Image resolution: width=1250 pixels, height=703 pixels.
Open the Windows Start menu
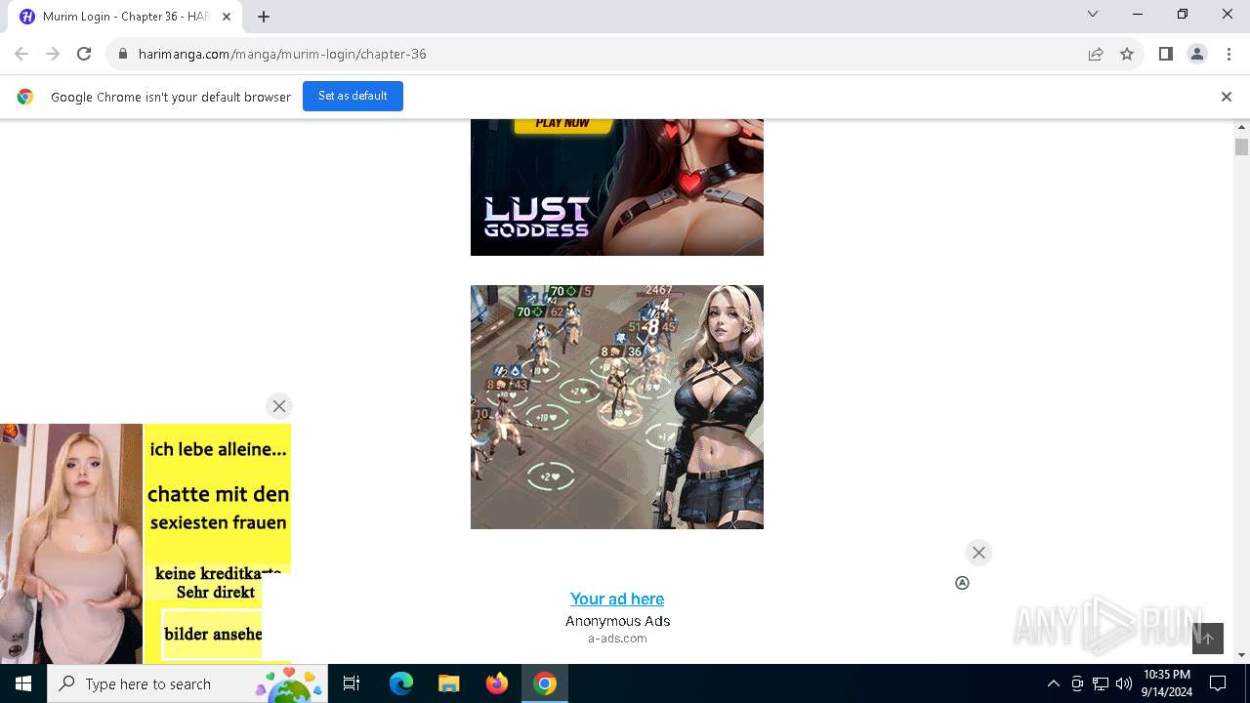point(23,683)
